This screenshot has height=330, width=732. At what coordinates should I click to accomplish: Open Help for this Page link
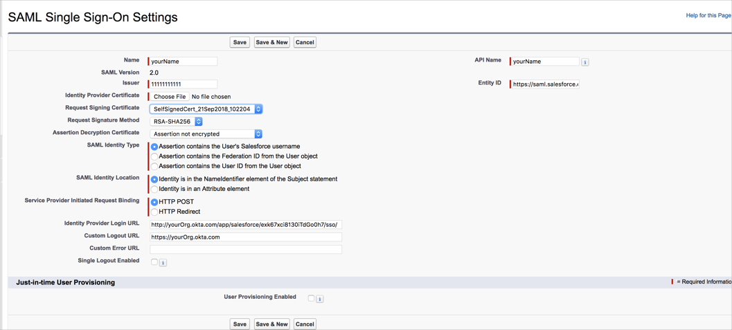708,15
